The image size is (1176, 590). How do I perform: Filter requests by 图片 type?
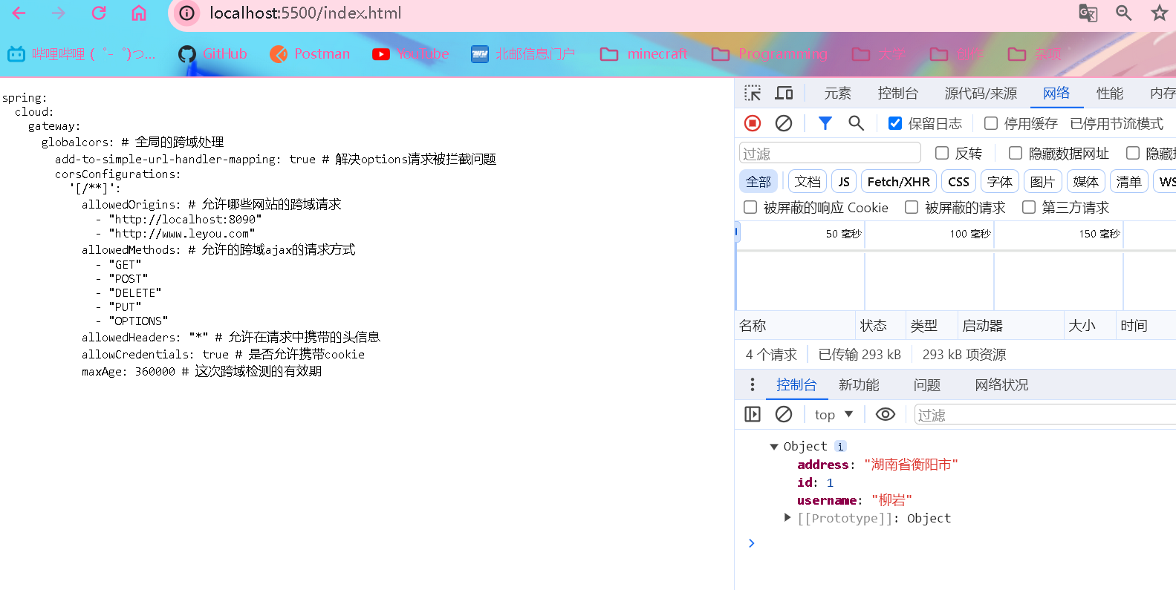[x=1043, y=181]
